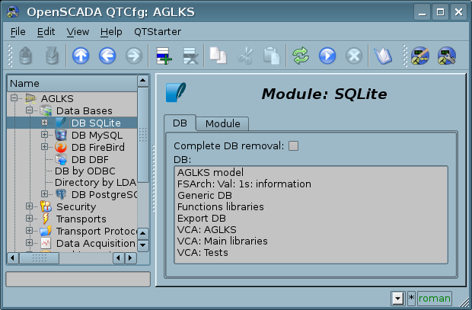Screen dimensions: 472x310
Task: Go back using the Previous arrow icon
Action: pyautogui.click(x=107, y=56)
